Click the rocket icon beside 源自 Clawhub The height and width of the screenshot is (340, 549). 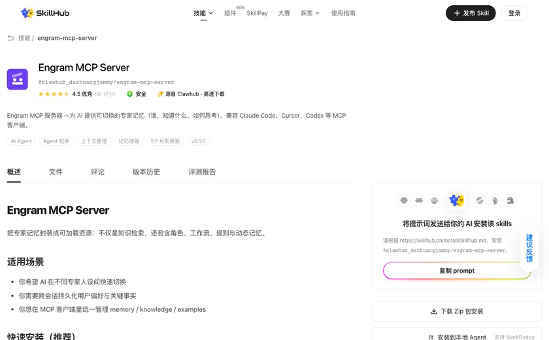coord(160,94)
